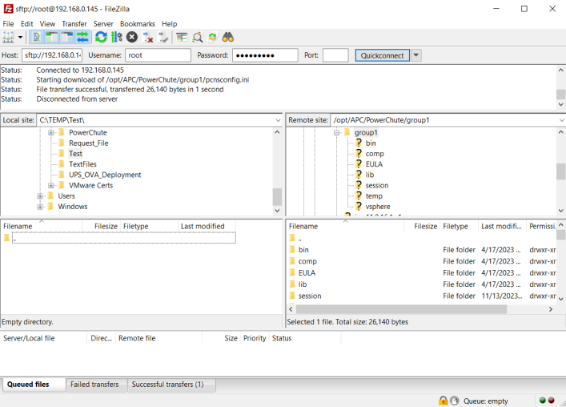Select temp folder in remote tree

click(x=374, y=196)
